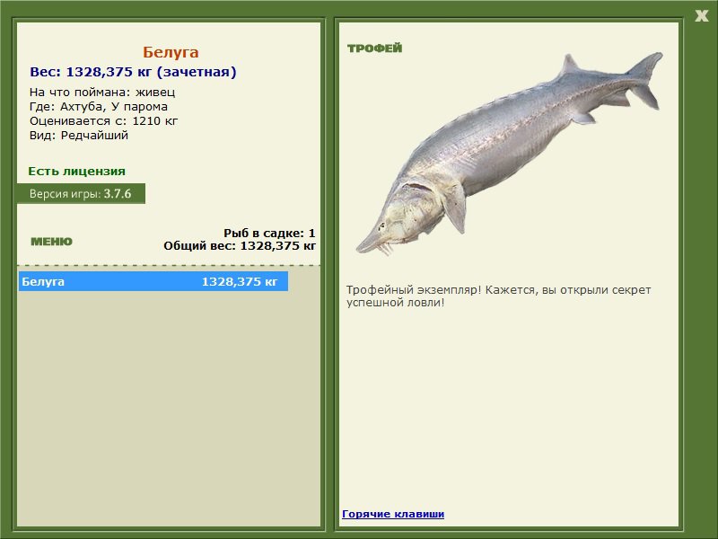Click the Вид: Редчайший line
This screenshot has height=539, width=718.
pos(79,136)
